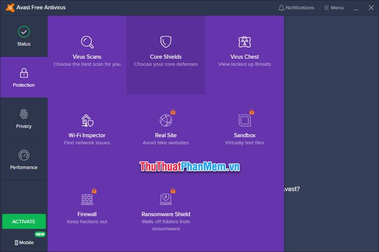This screenshot has width=379, height=252.
Task: Click the Performance gauge icon
Action: (x=24, y=155)
